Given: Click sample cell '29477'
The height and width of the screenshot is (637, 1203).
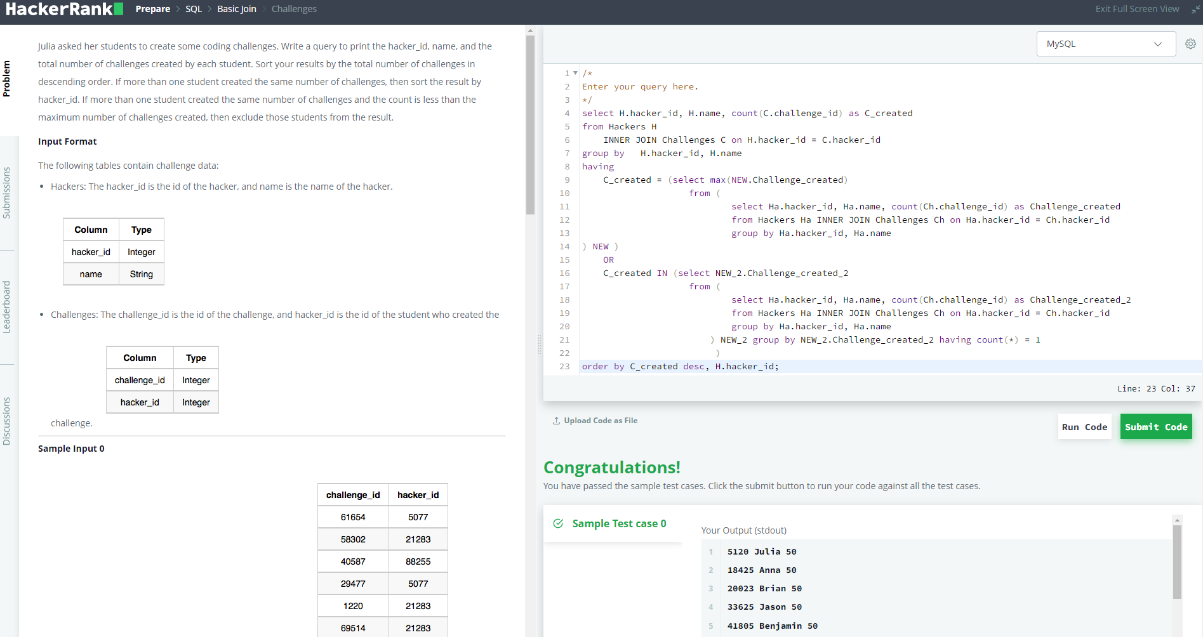Looking at the screenshot, I should [353, 584].
